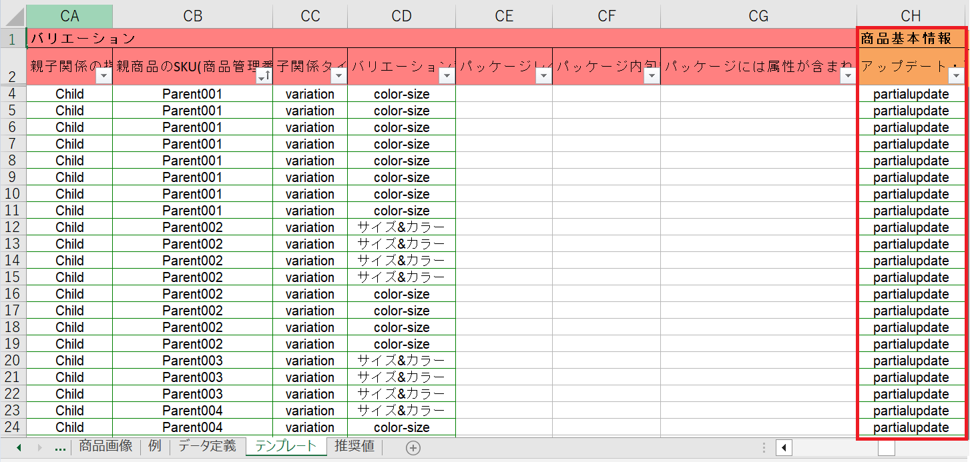This screenshot has height=462, width=972.
Task: Click the 親子関係の header cell
Action: pos(69,67)
